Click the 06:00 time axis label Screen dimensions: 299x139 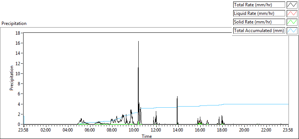(90, 130)
